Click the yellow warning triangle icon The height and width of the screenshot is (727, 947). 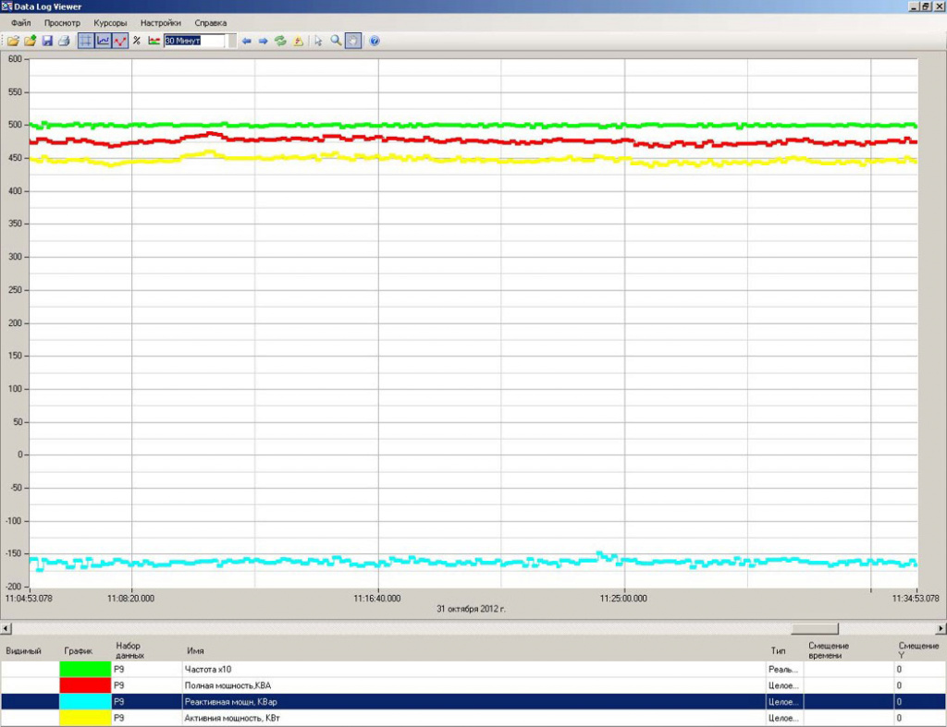coord(298,41)
